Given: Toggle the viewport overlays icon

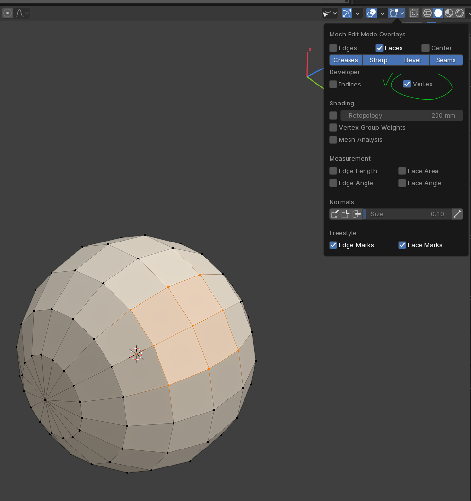Looking at the screenshot, I should point(371,13).
